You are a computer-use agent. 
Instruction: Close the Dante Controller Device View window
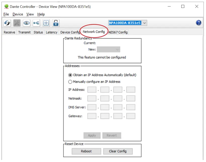coord(197,7)
